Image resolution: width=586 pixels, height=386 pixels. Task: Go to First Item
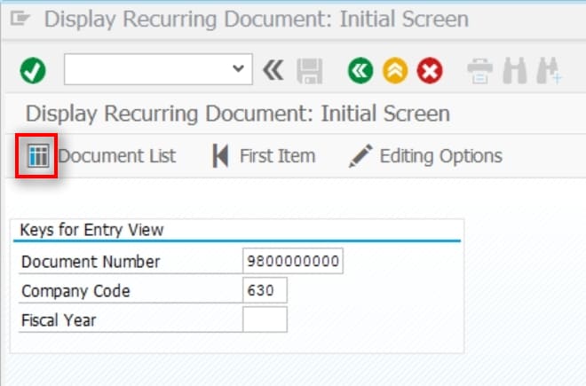(x=264, y=156)
